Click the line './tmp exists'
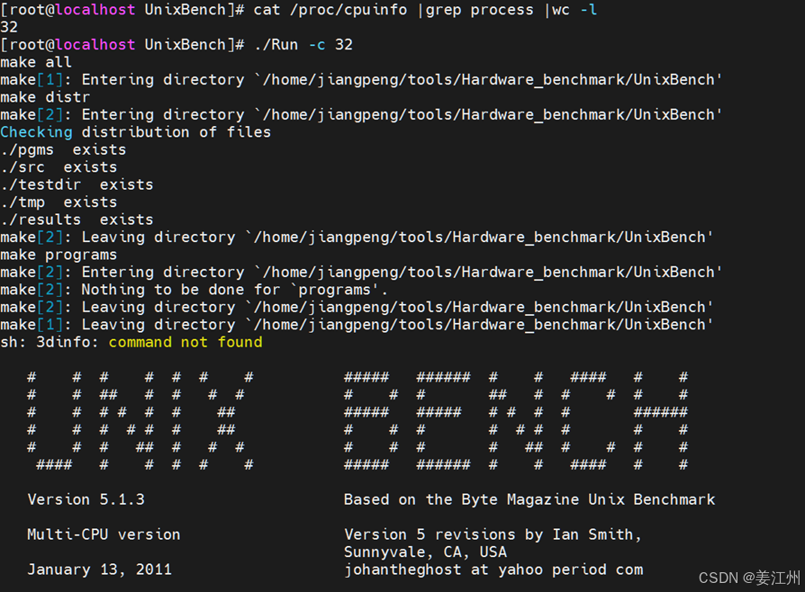 pyautogui.click(x=59, y=202)
